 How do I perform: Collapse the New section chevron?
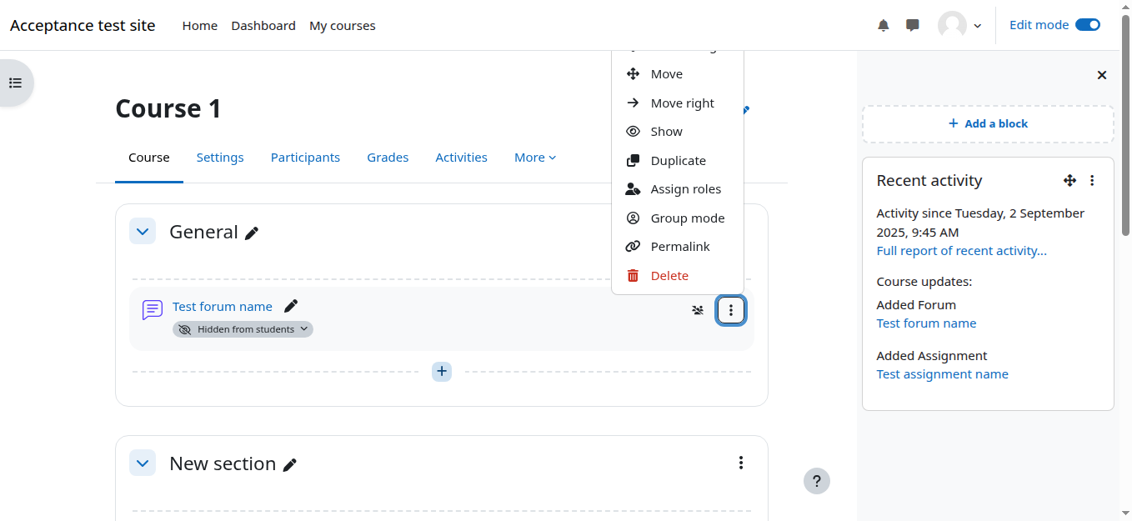pyautogui.click(x=143, y=463)
